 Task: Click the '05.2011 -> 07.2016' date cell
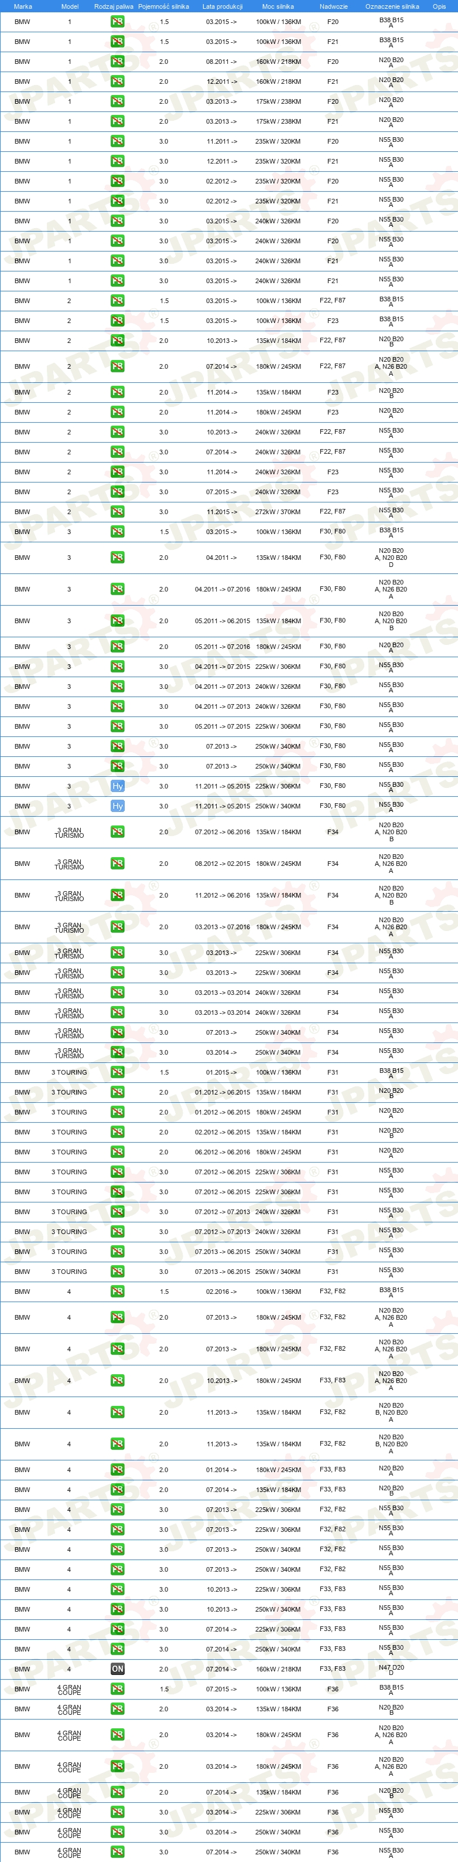click(x=222, y=647)
